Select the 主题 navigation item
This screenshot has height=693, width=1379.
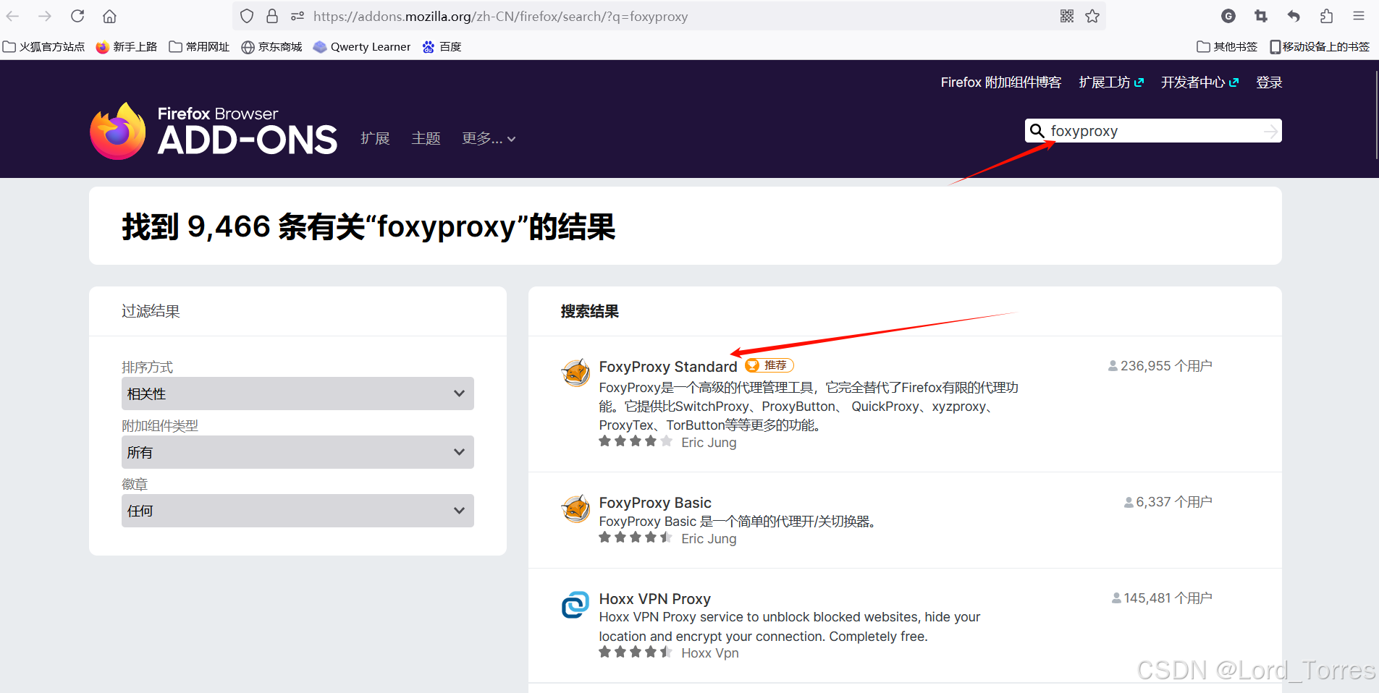click(426, 138)
